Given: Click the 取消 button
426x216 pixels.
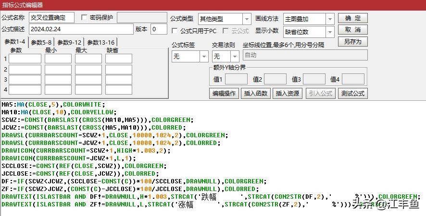Looking at the screenshot, I should [352, 30].
